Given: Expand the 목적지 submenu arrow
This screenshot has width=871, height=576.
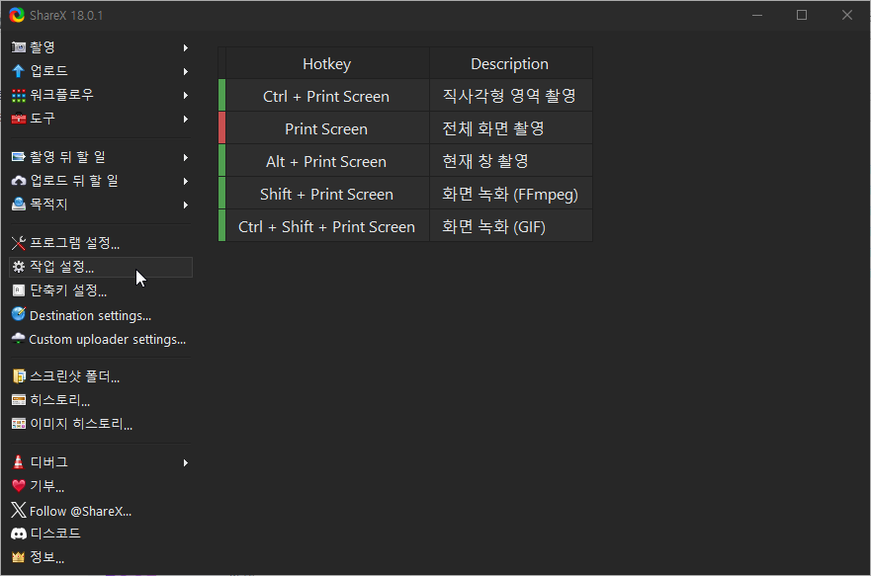Looking at the screenshot, I should (x=186, y=205).
